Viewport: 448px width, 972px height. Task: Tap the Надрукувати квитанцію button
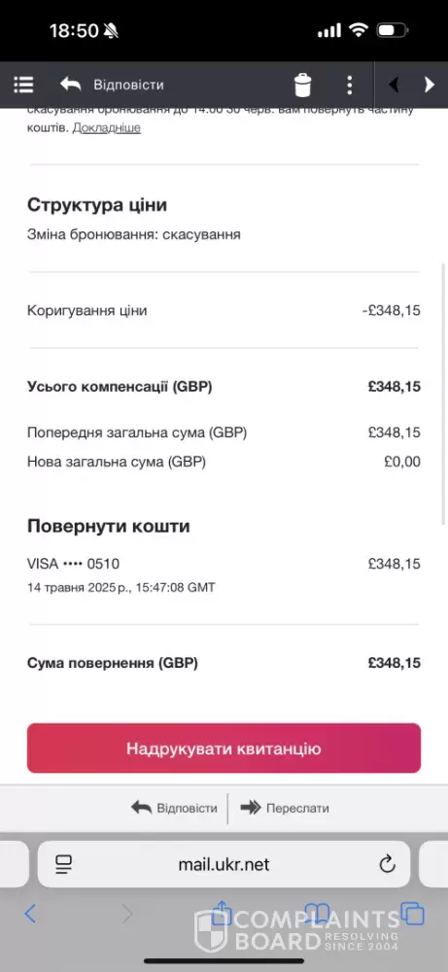click(224, 748)
